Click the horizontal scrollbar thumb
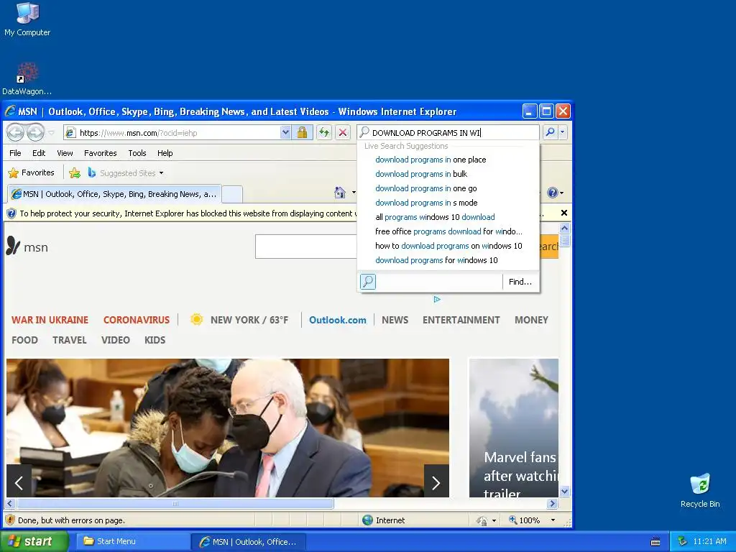 [x=175, y=504]
